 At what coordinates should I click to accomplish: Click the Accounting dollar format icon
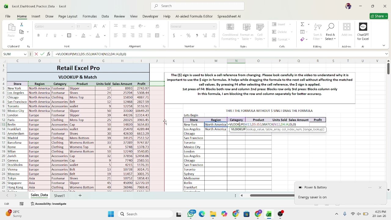(174, 35)
